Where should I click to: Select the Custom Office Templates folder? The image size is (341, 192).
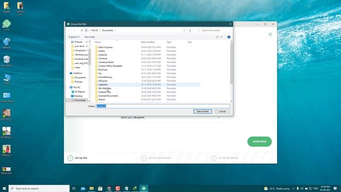click(110, 66)
